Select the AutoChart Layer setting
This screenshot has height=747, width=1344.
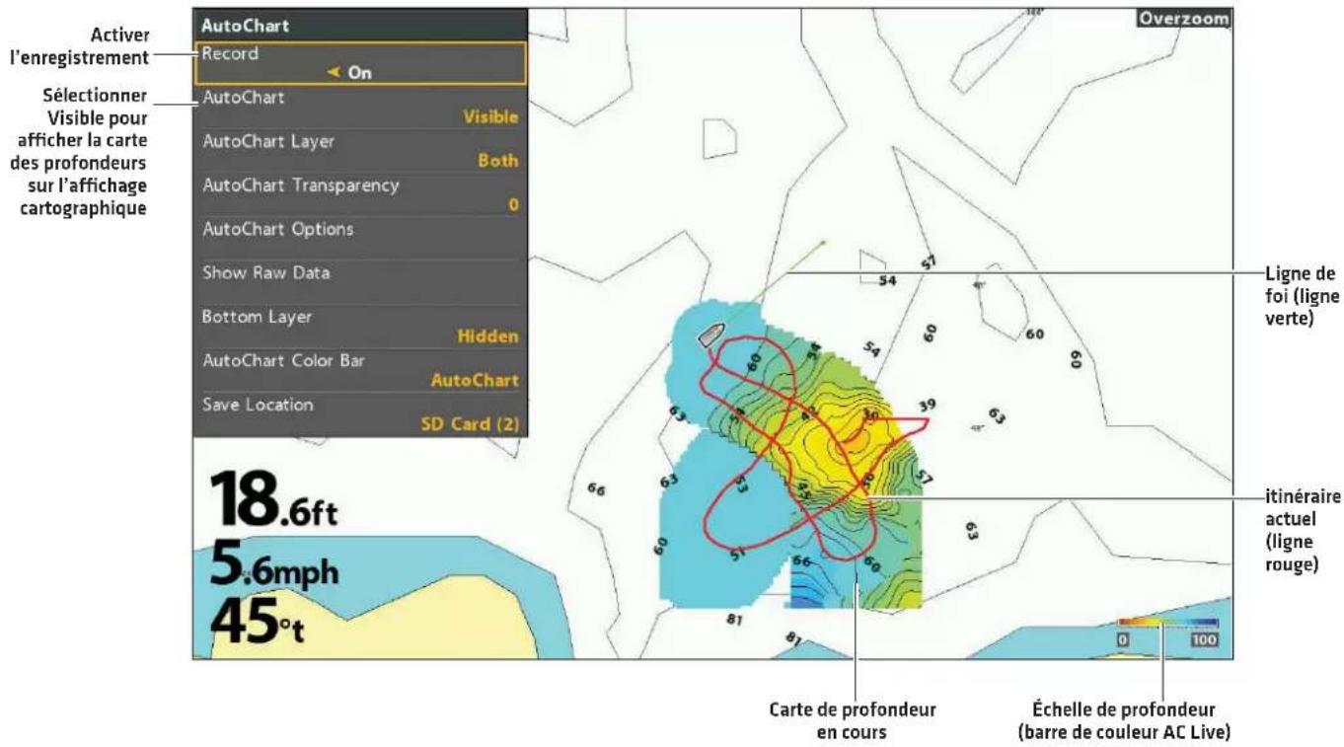tap(359, 150)
